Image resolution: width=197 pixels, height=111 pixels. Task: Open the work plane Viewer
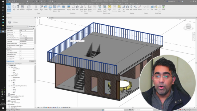163,8
